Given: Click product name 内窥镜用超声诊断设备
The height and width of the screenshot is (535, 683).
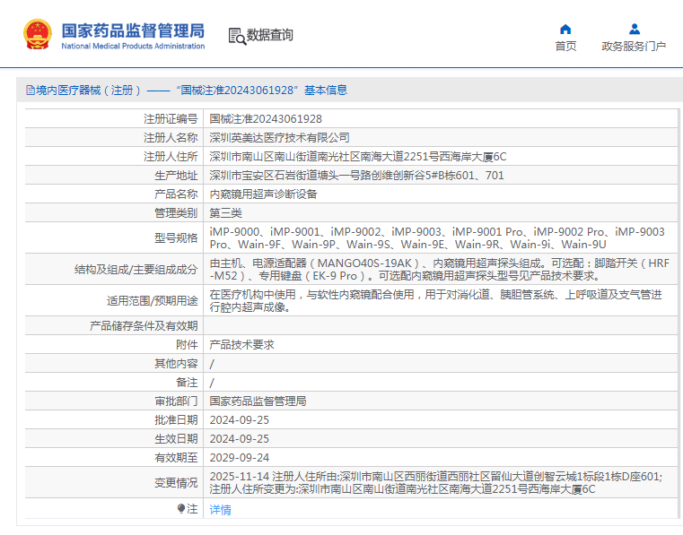Looking at the screenshot, I should coord(263,194).
